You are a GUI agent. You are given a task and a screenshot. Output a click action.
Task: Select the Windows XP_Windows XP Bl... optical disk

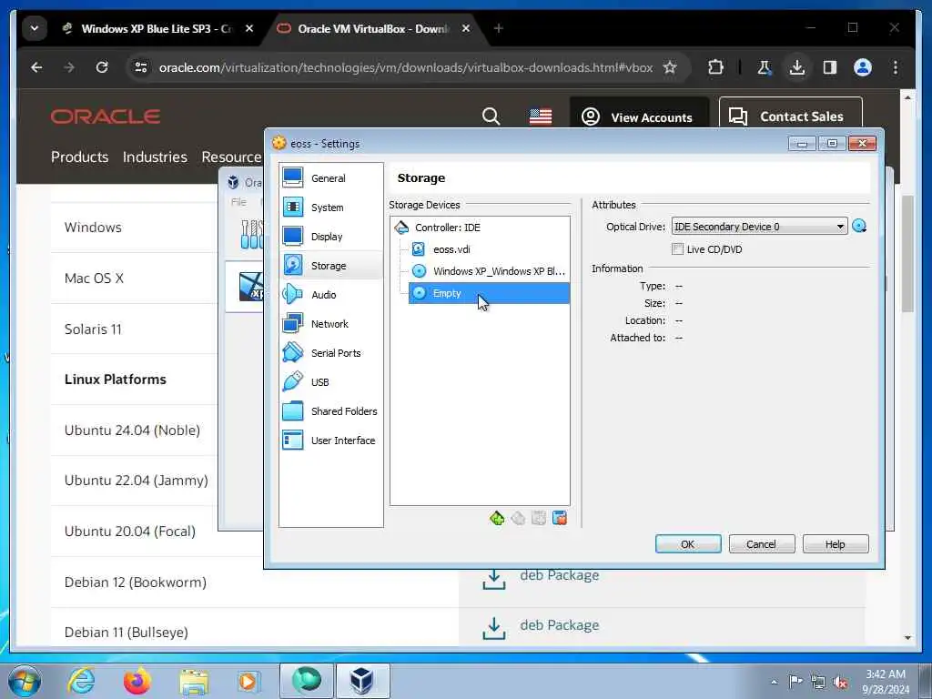pos(489,271)
